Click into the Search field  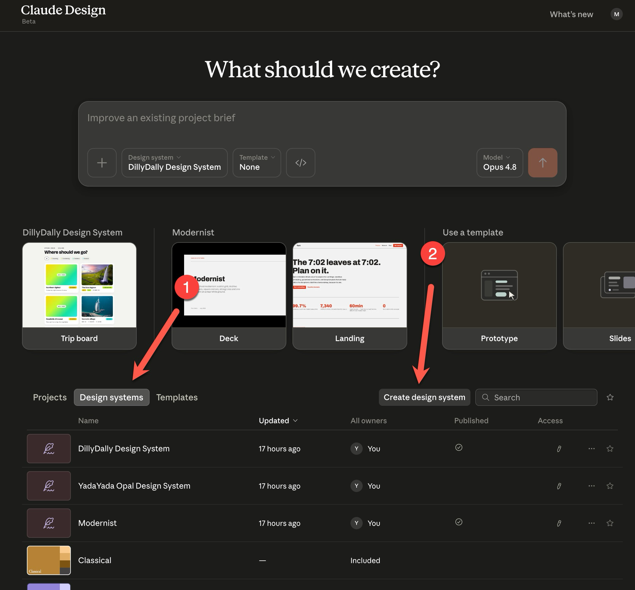pyautogui.click(x=536, y=398)
